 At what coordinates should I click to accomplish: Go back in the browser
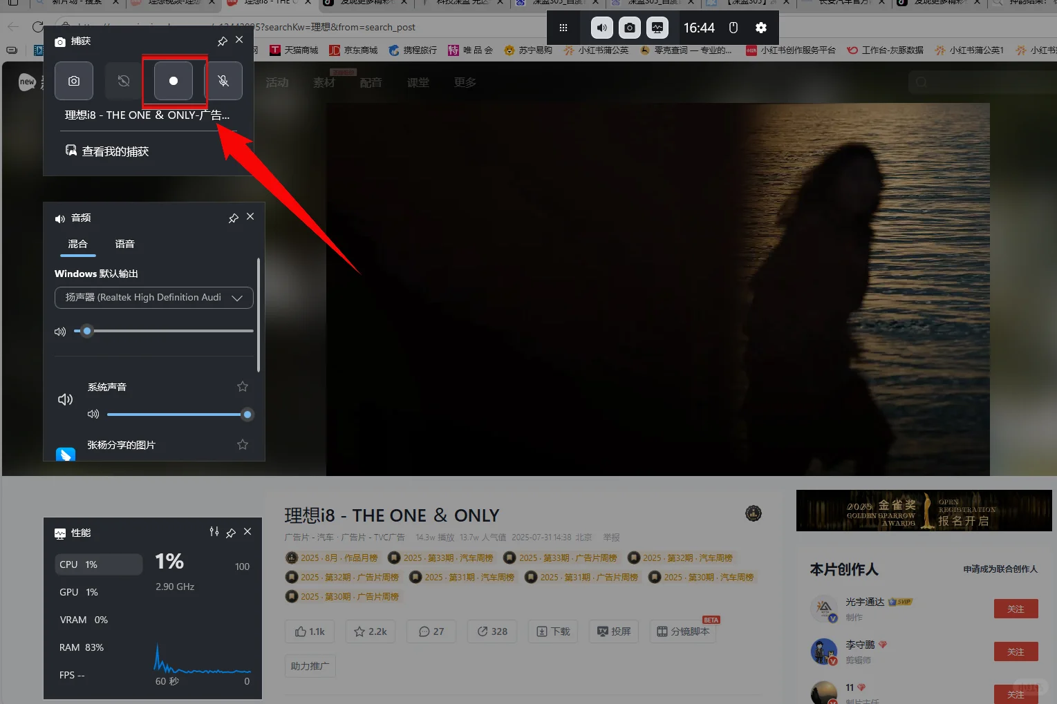13,27
